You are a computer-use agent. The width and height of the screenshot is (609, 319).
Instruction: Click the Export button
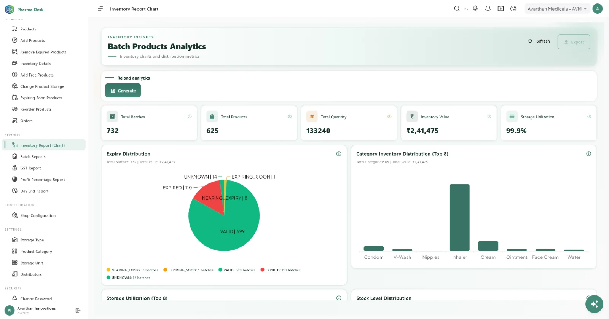[574, 42]
